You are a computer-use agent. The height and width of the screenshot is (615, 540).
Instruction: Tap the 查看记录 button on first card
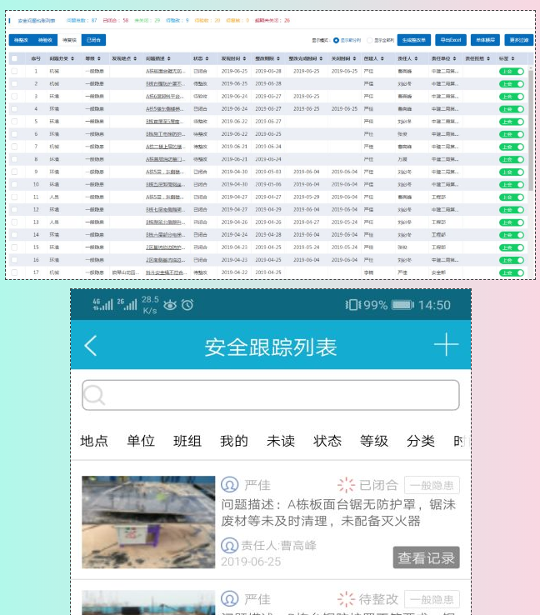coord(427,557)
